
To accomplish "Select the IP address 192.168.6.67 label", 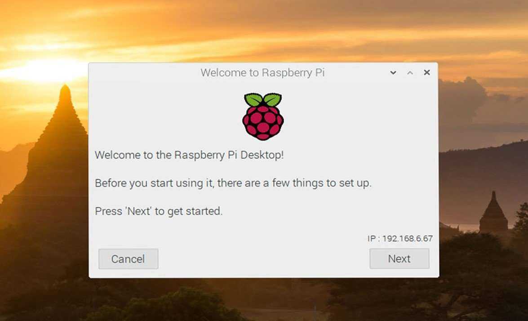I will pos(400,238).
